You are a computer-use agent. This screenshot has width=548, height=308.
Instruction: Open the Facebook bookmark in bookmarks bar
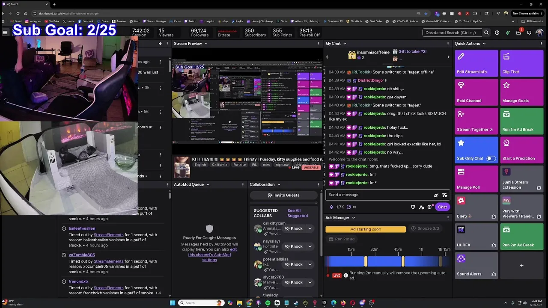coord(85,21)
